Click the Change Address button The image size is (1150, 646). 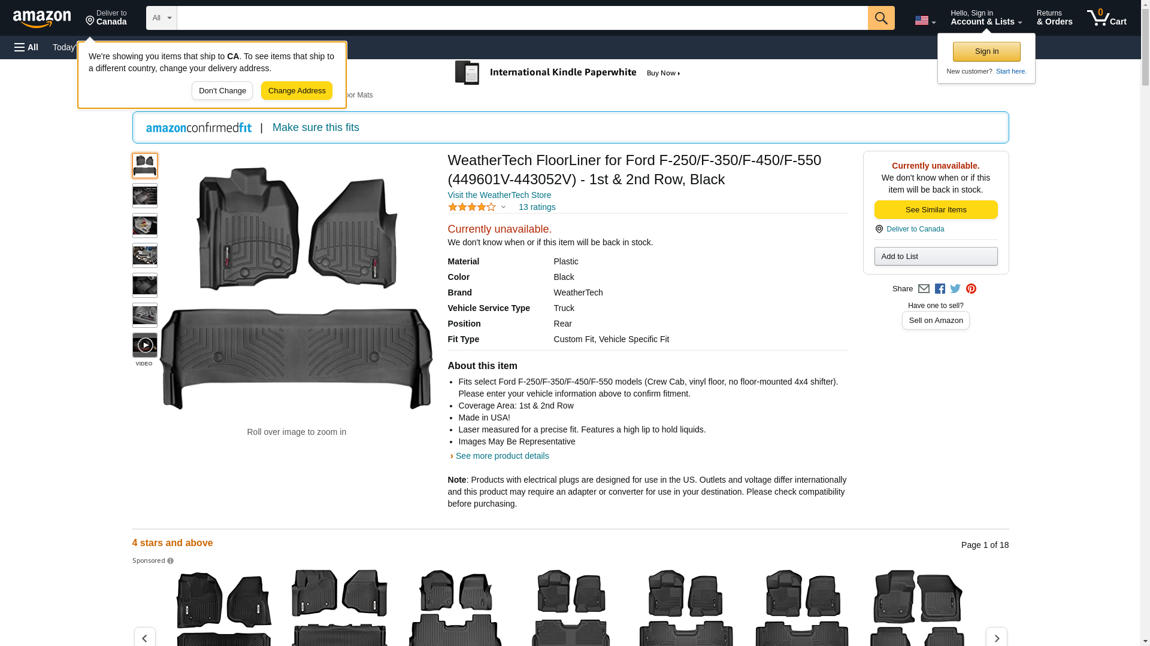[x=296, y=91]
